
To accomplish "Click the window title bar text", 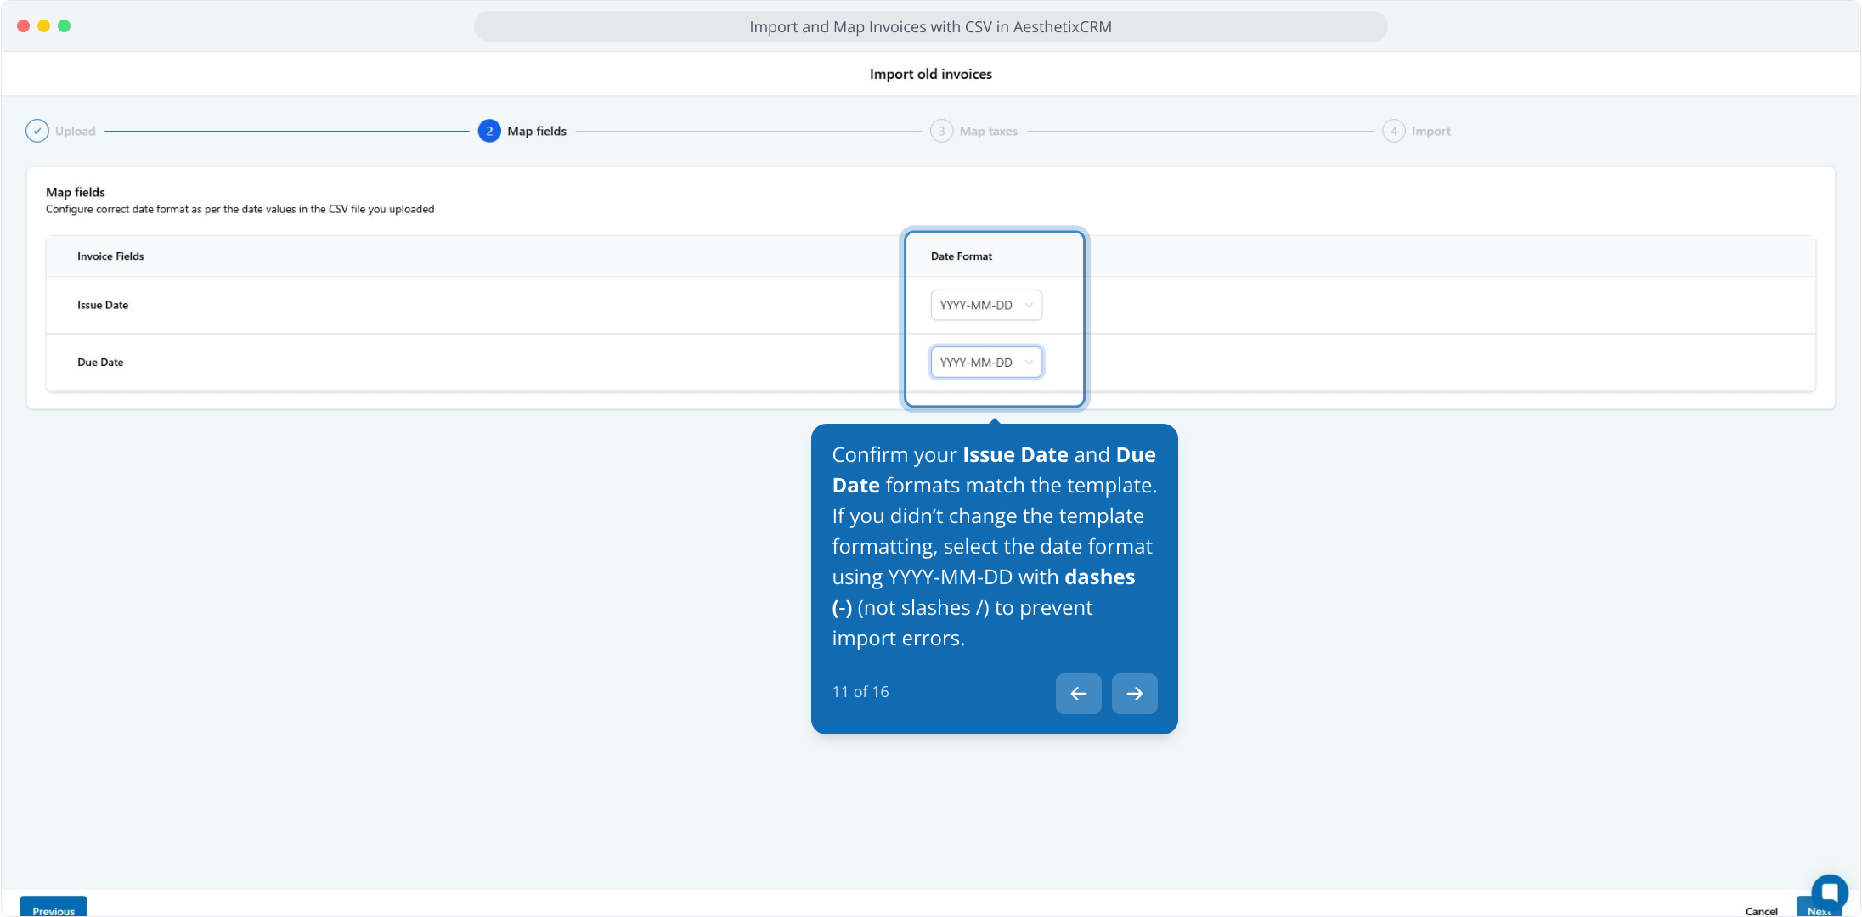I will 930,27.
